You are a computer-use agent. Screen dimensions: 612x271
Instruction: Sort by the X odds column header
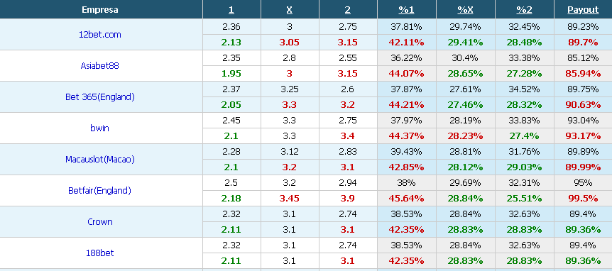click(289, 10)
